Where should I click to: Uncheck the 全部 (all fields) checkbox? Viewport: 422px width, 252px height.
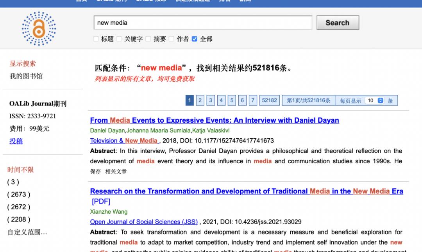195,39
